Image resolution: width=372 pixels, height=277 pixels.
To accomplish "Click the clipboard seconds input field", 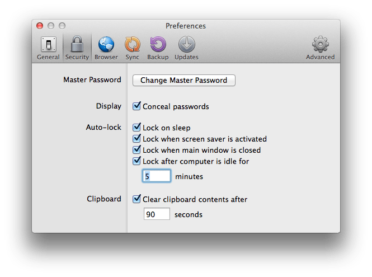I will click(x=157, y=214).
